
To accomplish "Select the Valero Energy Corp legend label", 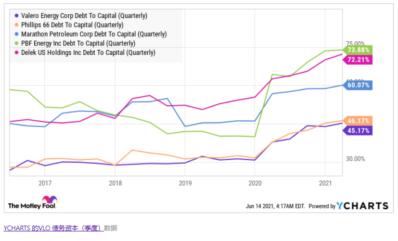I will 84,16.
